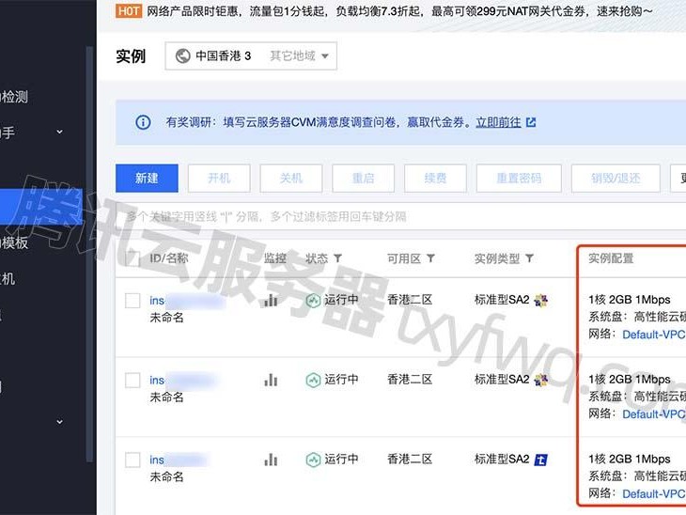Select the 中国香港 3 region
This screenshot has height=515, width=686.
223,56
